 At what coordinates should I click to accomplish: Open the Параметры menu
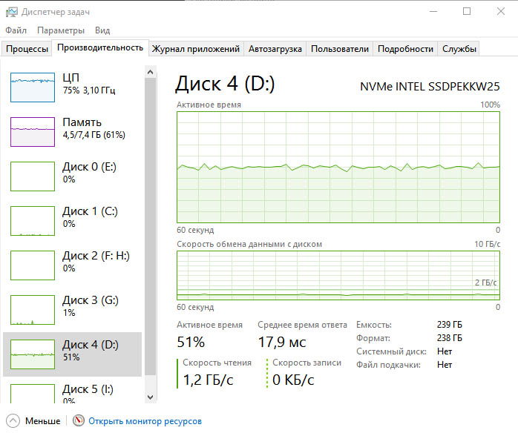pyautogui.click(x=61, y=30)
